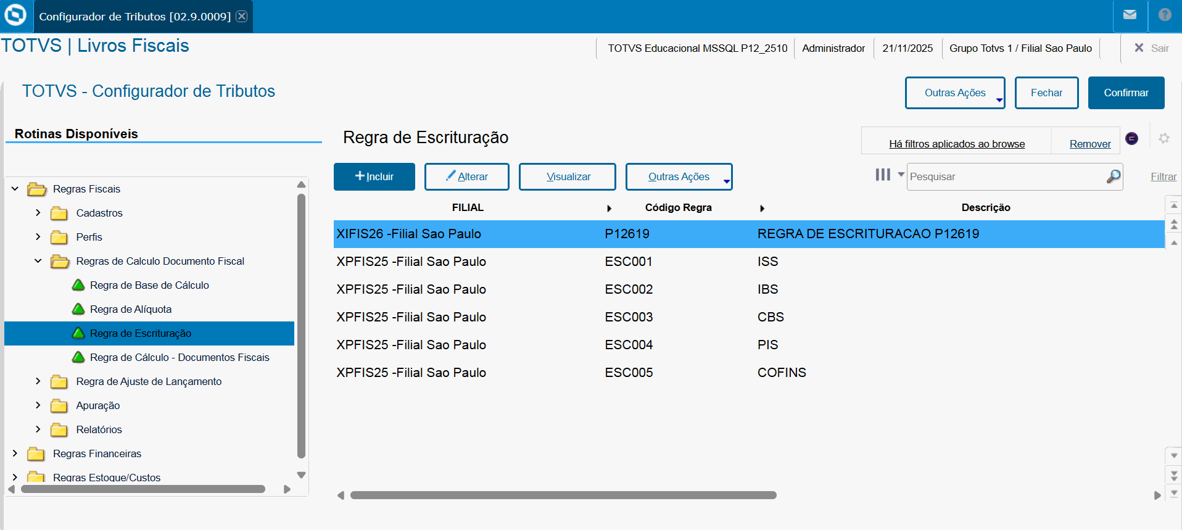Viewport: 1182px width, 530px height.
Task: Click the Descrição column header
Action: tap(986, 207)
